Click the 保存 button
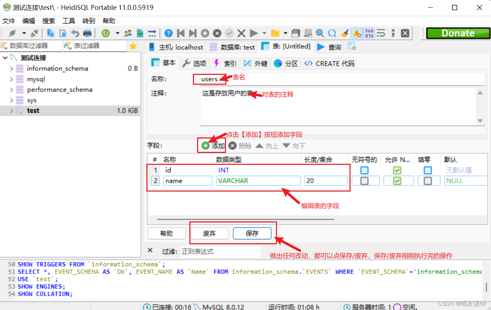 pyautogui.click(x=252, y=233)
